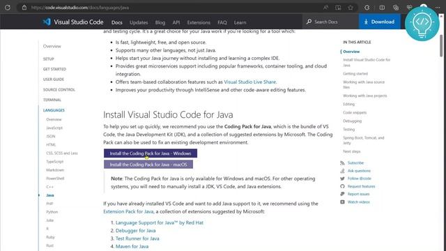Click the browser refresh icon
The image size is (446, 251).
click(x=8, y=8)
